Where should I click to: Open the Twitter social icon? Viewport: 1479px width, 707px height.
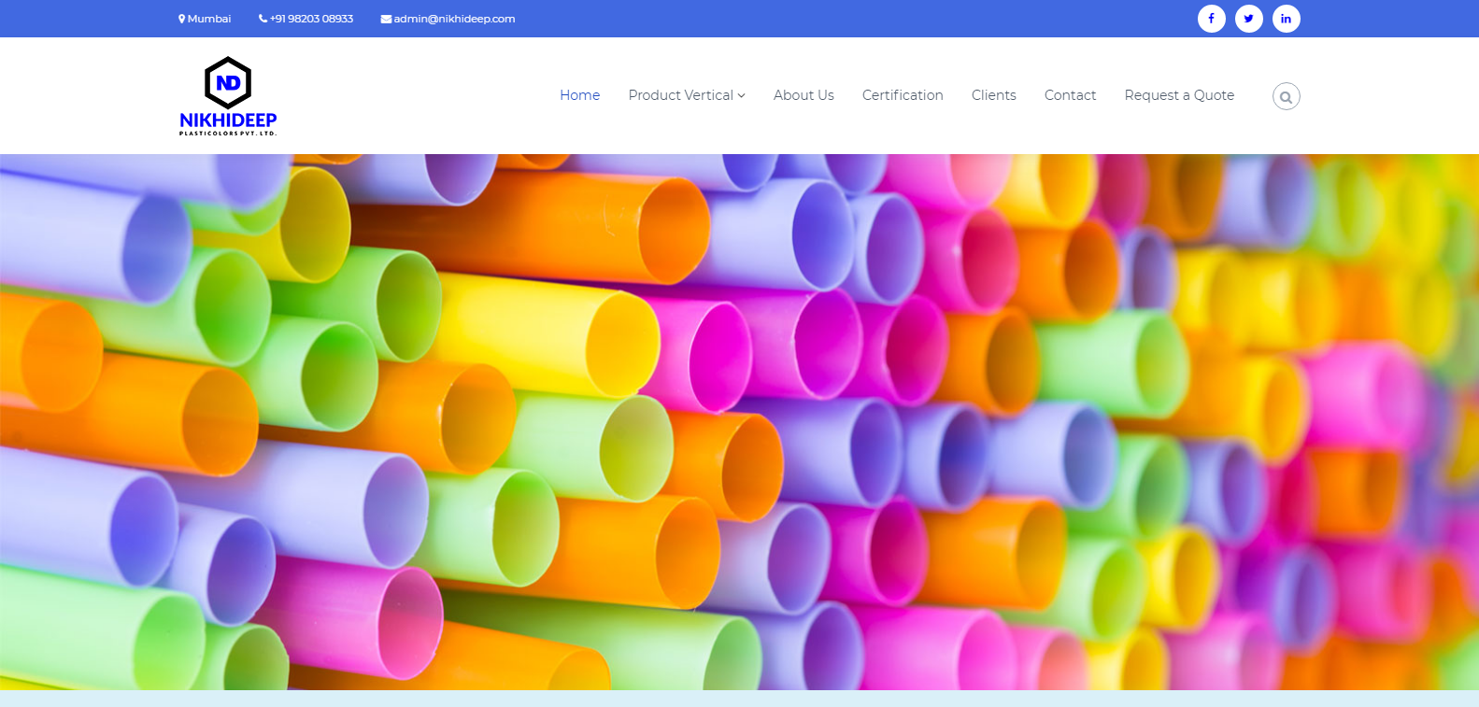coord(1248,19)
